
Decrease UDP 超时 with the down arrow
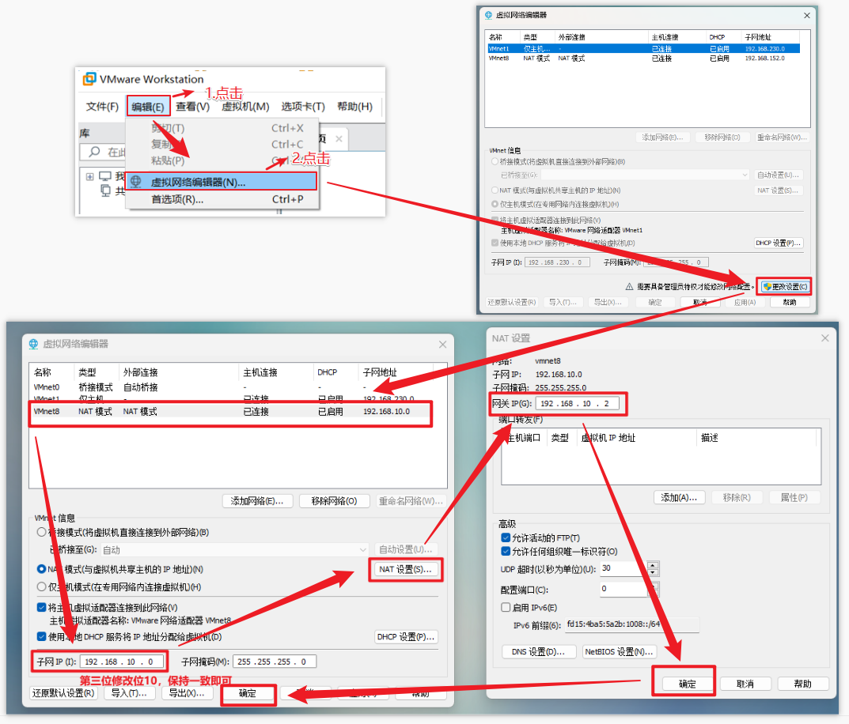pyautogui.click(x=653, y=572)
